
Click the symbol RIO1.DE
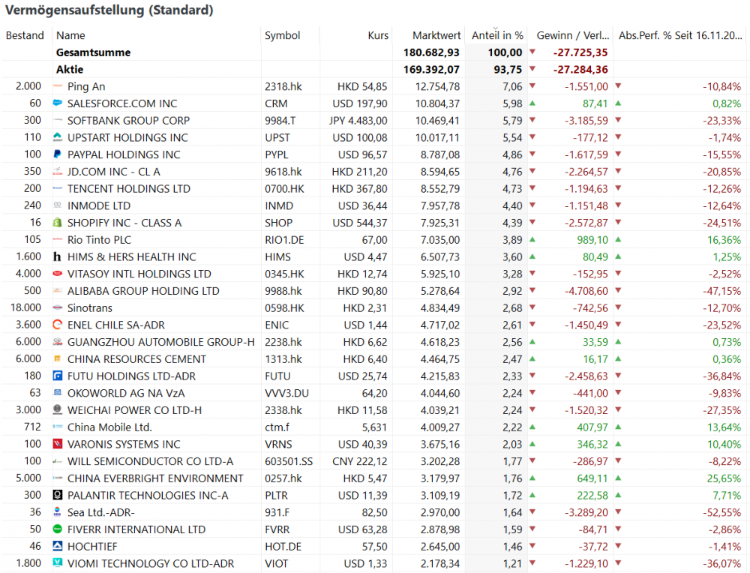click(284, 240)
